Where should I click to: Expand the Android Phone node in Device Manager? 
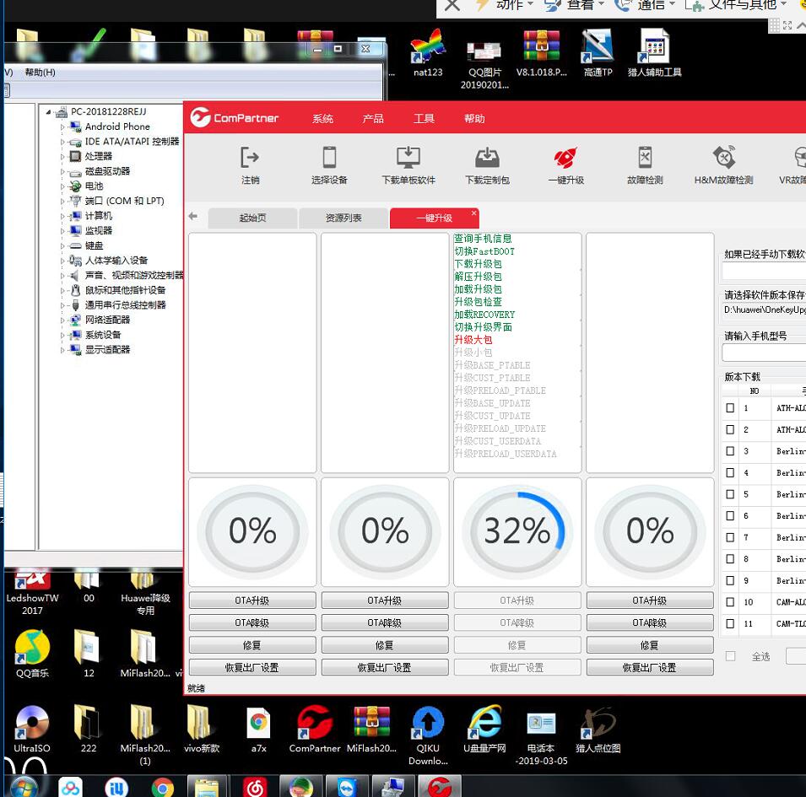(x=62, y=127)
